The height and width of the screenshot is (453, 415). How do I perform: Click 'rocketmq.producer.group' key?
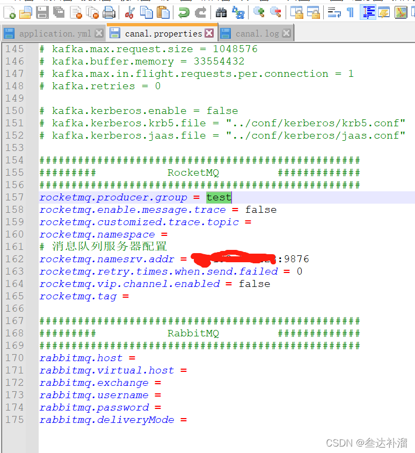pyautogui.click(x=113, y=198)
